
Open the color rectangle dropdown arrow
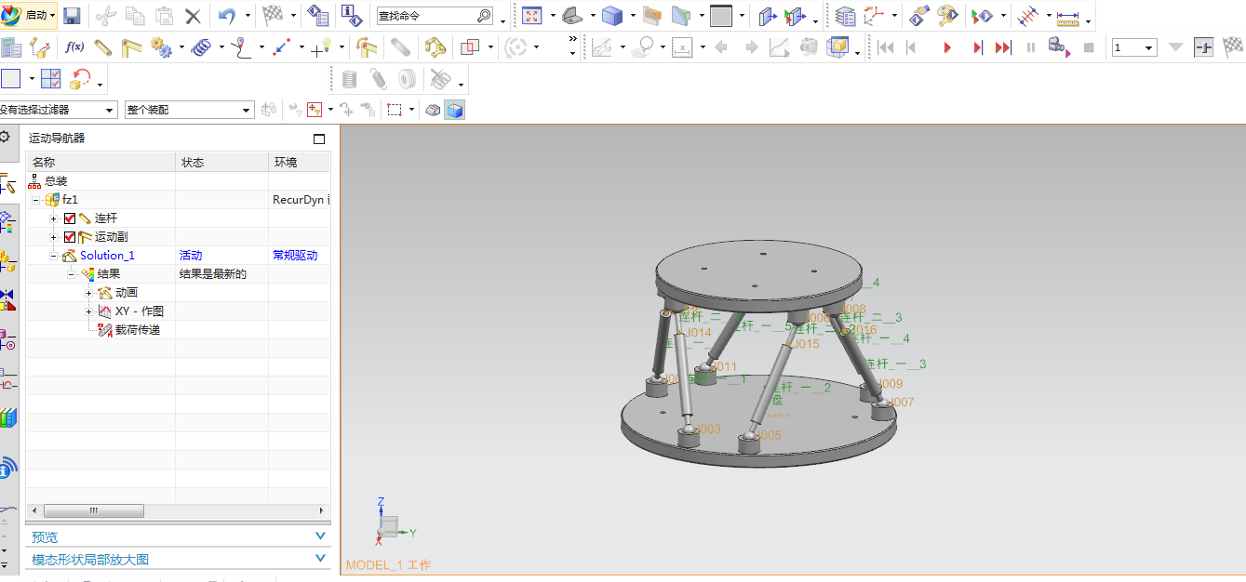point(32,79)
